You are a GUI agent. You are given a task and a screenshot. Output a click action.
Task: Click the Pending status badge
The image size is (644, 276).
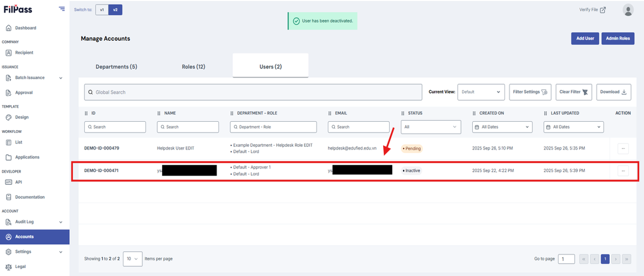pyautogui.click(x=412, y=148)
